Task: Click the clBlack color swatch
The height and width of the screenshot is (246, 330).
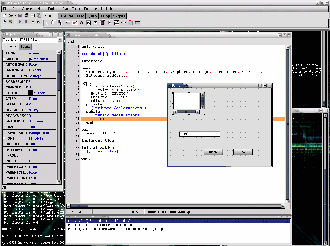Action: pyautogui.click(x=31, y=93)
